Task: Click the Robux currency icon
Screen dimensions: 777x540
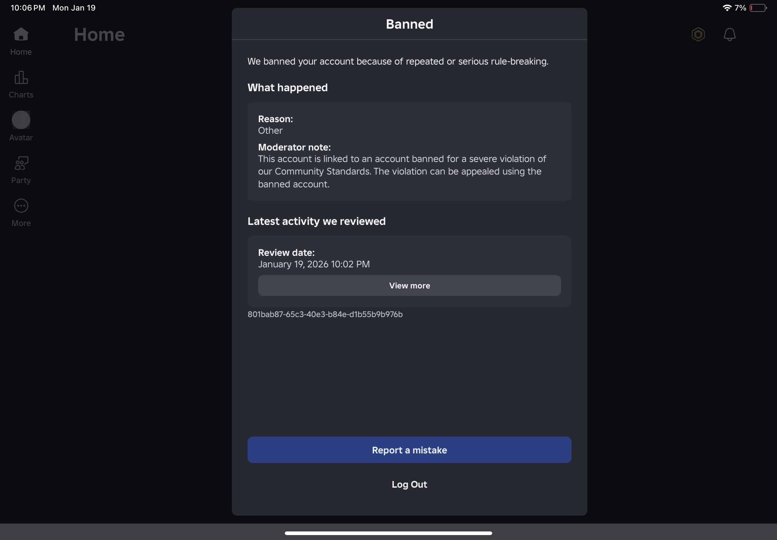Action: [x=698, y=34]
